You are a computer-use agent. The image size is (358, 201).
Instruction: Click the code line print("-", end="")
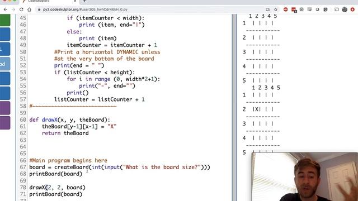click(107, 86)
